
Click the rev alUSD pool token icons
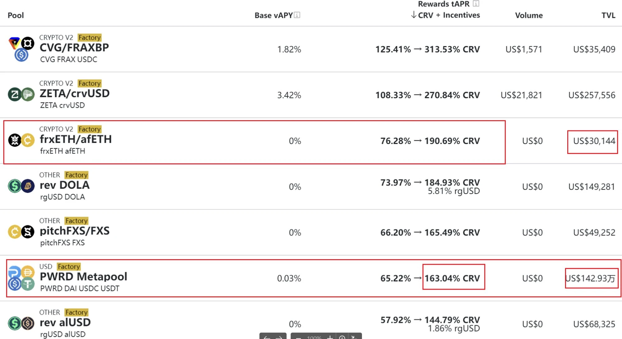point(21,323)
